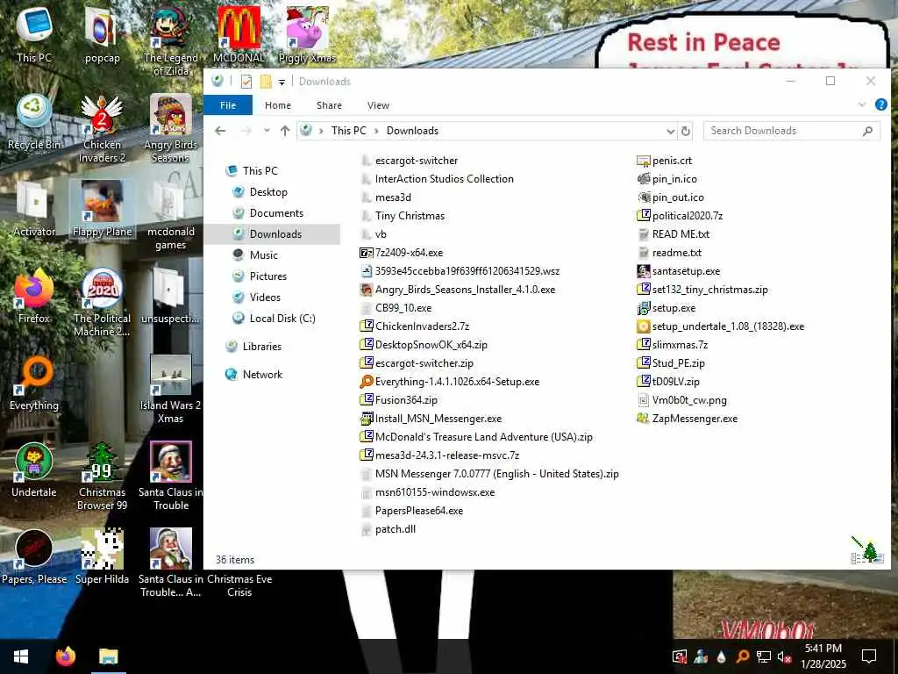Select Desktop in the navigation pane
Screen dimensions: 898x674
[x=268, y=192]
